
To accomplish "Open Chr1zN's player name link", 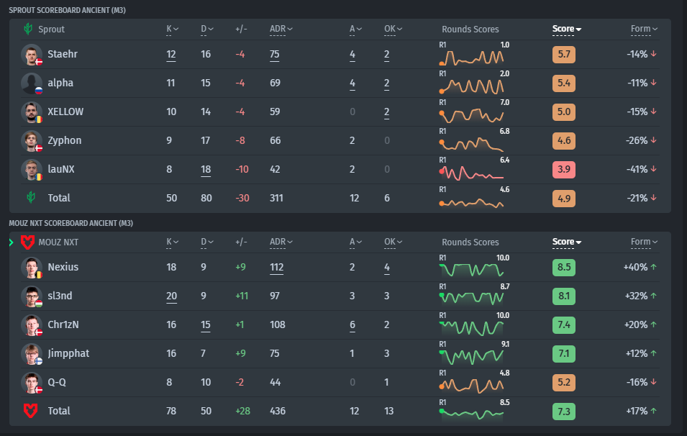I will point(63,324).
